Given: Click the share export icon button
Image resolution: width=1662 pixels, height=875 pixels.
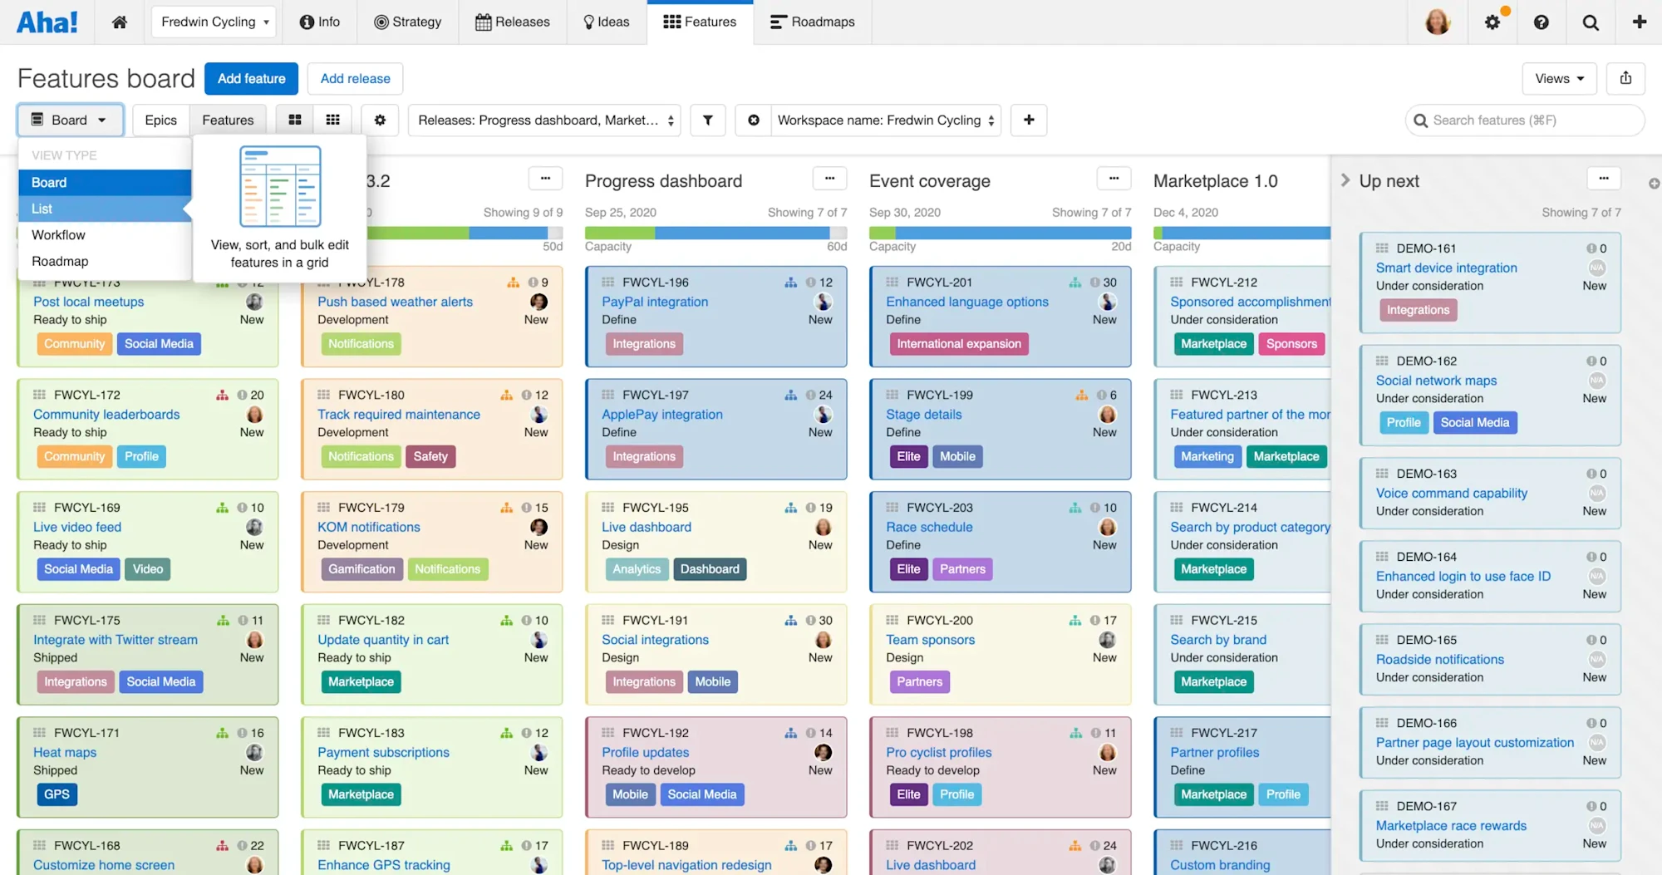Looking at the screenshot, I should pyautogui.click(x=1625, y=78).
